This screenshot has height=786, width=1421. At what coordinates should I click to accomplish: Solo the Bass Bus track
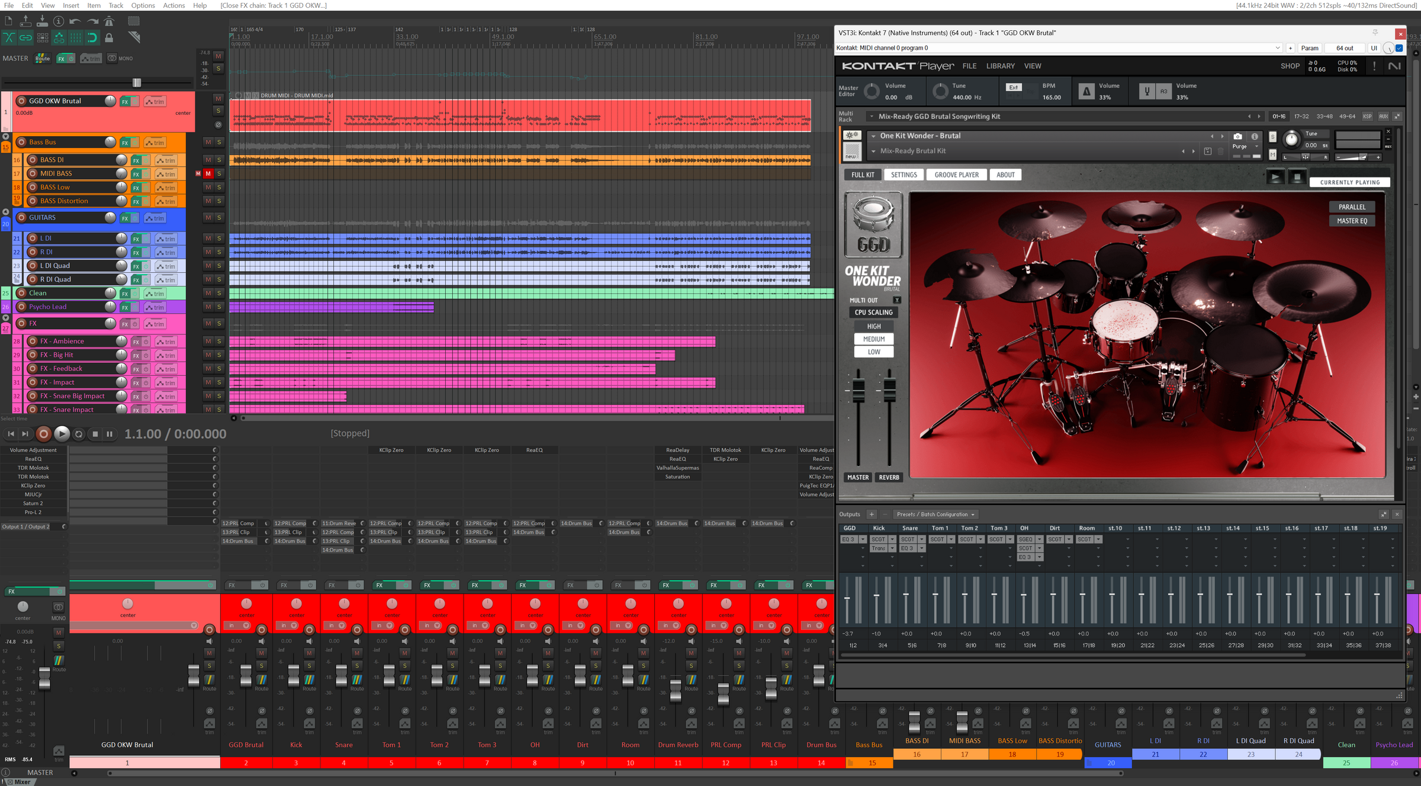coord(218,142)
